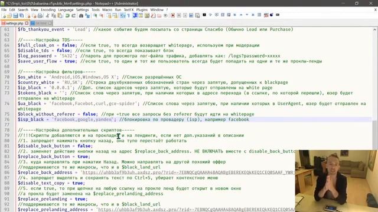Screen dimensions: 378x212
Task: Toggle word wrap in the toolbar
Action: point(123,15)
